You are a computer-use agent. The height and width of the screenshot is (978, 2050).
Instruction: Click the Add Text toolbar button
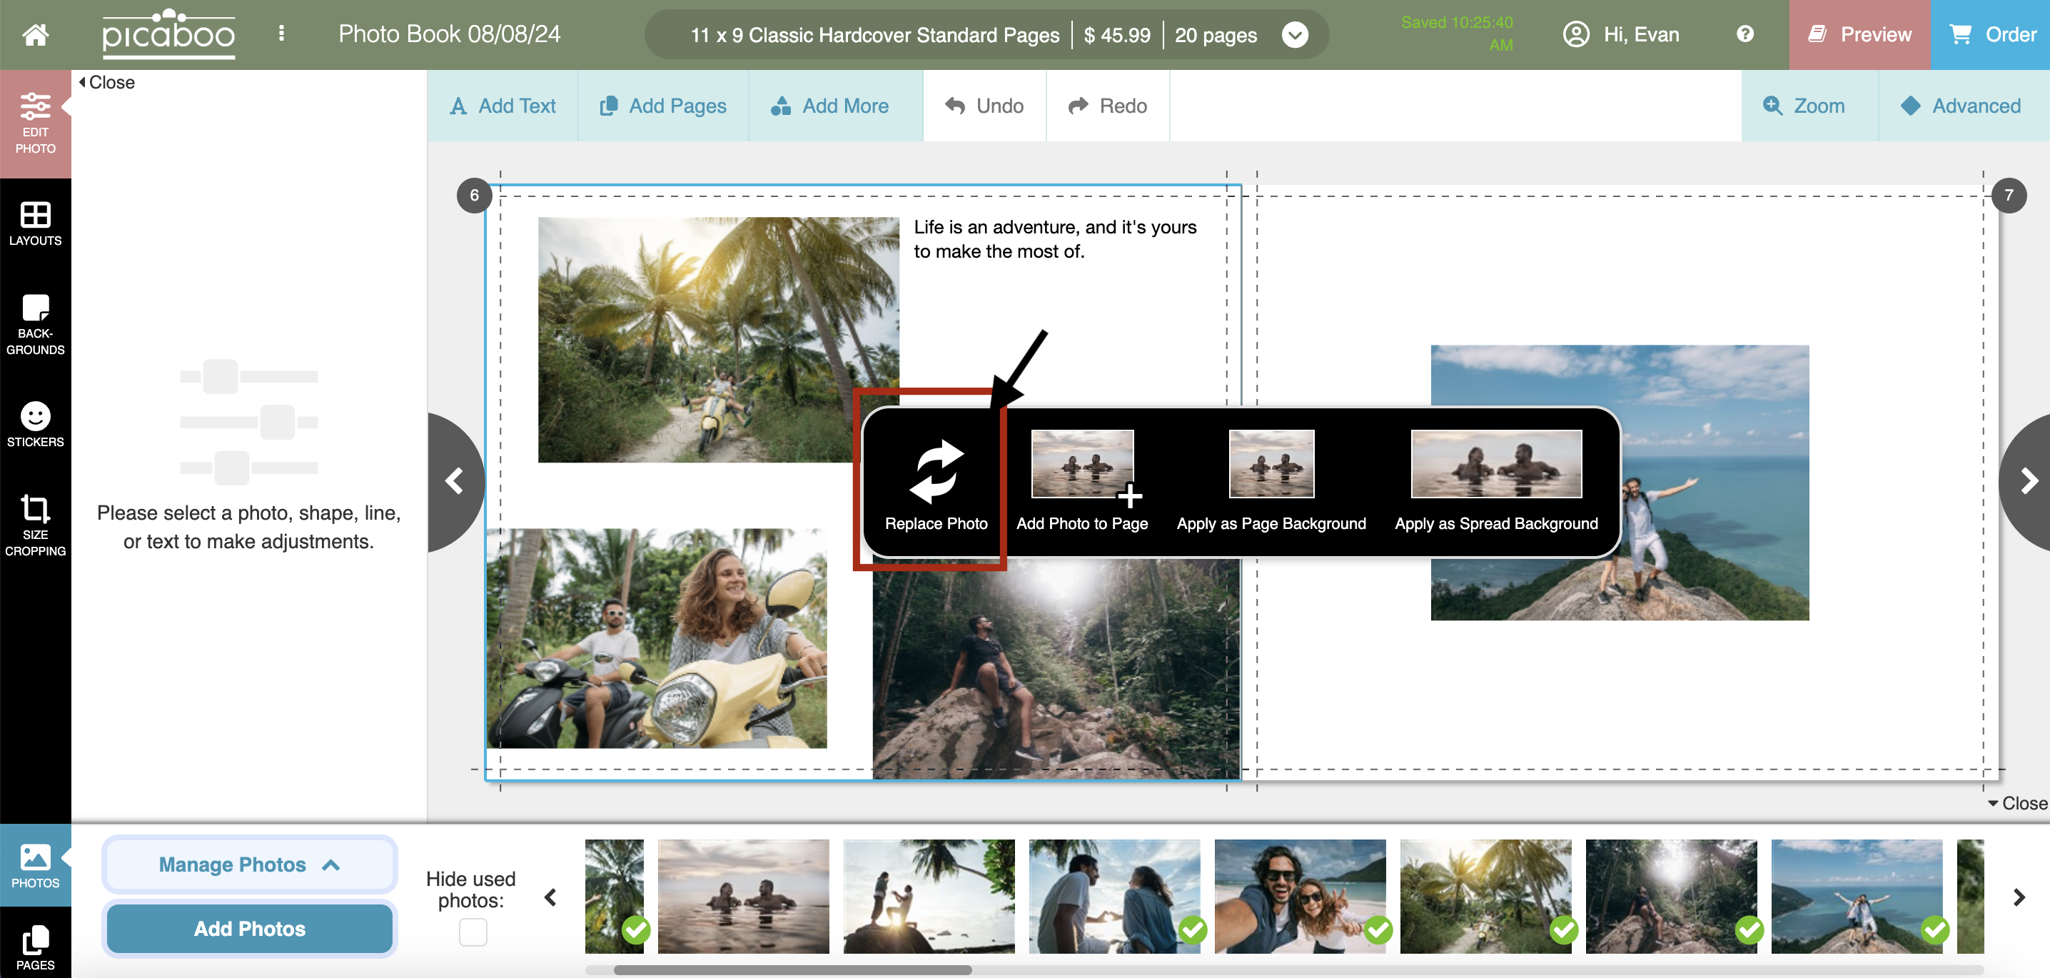coord(503,106)
